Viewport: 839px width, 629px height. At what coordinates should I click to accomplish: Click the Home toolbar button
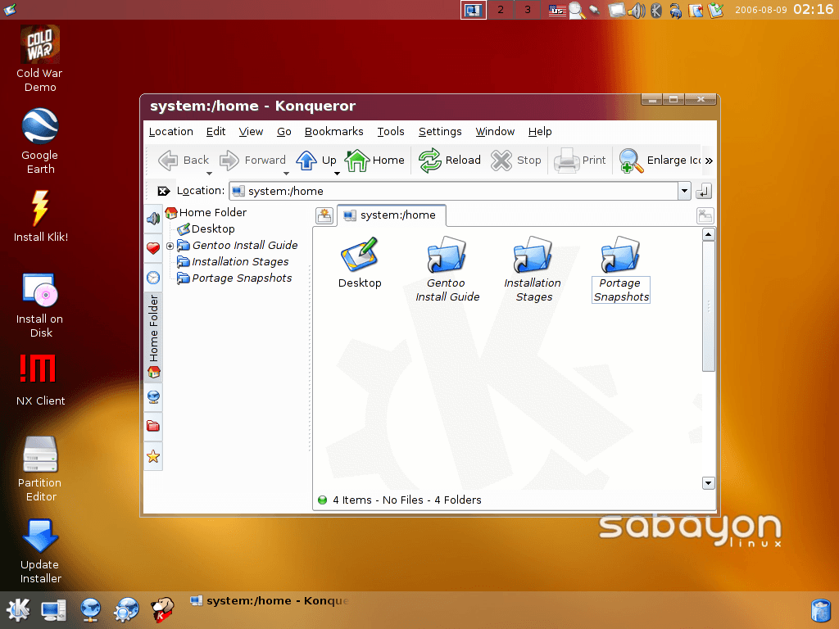coord(374,160)
